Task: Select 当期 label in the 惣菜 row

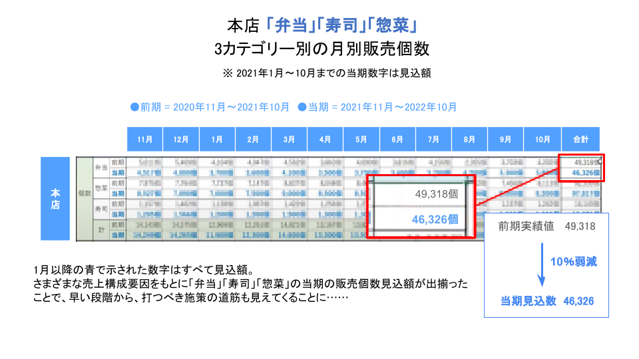Action: click(118, 193)
